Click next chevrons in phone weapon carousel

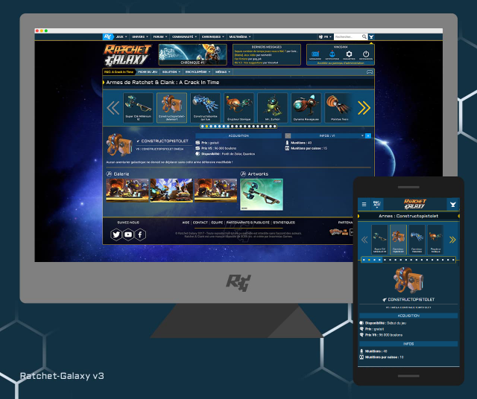(452, 240)
